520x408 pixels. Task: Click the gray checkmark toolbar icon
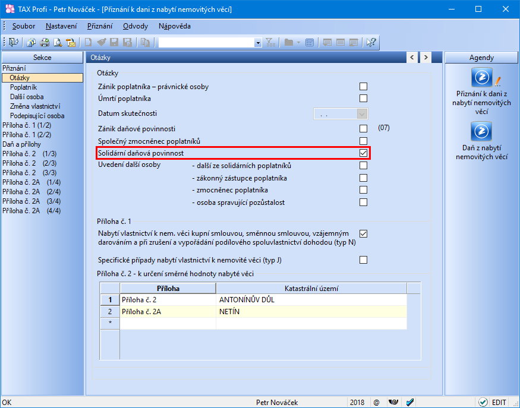(102, 42)
